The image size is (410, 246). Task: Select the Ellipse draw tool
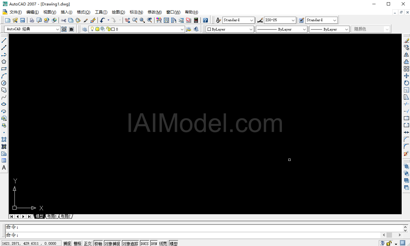[x=4, y=104]
